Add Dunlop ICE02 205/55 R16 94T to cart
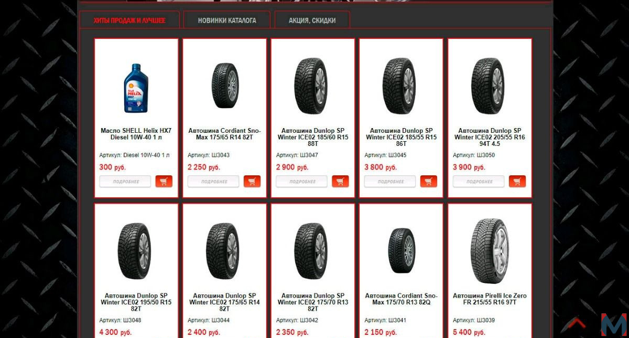 pos(517,181)
